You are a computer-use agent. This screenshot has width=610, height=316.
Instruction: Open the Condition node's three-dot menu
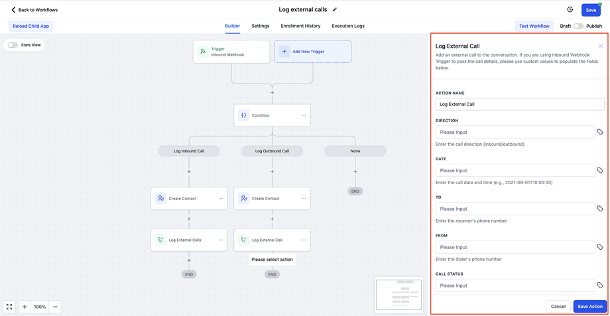[304, 115]
